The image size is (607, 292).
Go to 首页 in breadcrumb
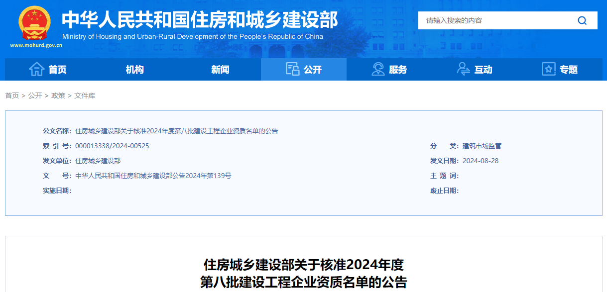coord(12,96)
